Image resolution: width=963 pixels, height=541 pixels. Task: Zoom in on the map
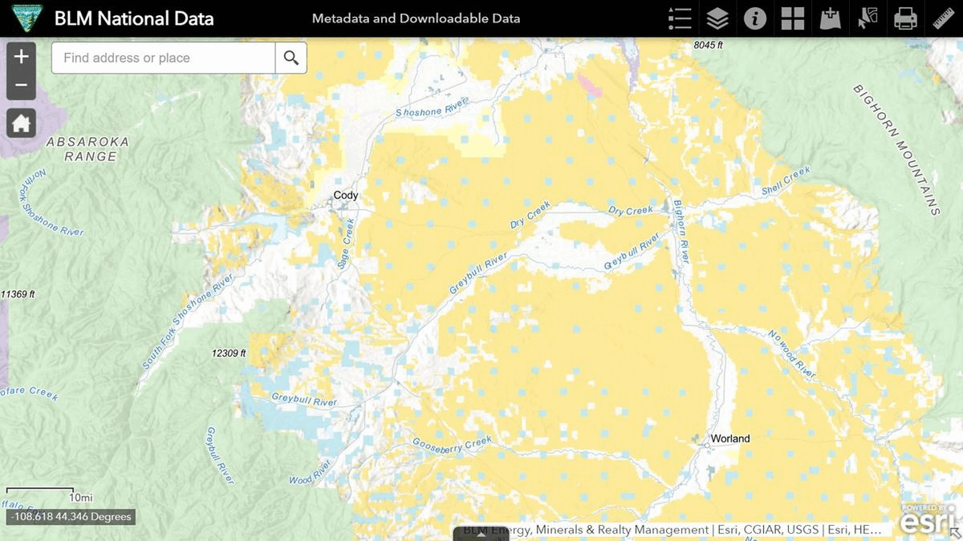[22, 56]
